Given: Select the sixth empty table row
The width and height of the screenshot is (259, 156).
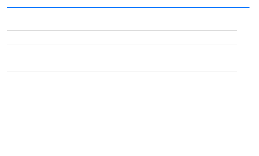Looking at the screenshot, I should 122,68.
